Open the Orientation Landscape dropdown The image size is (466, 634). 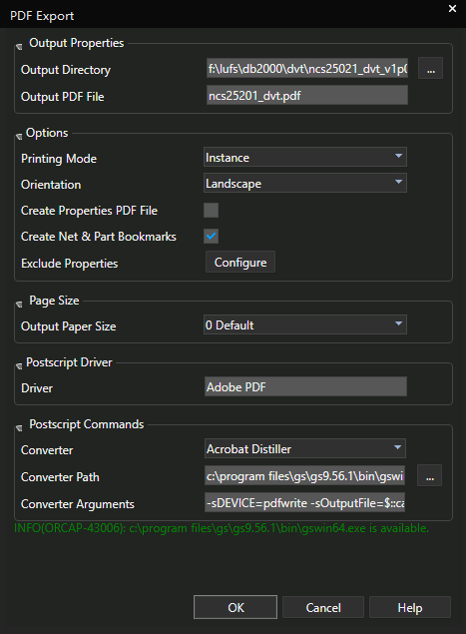(305, 183)
